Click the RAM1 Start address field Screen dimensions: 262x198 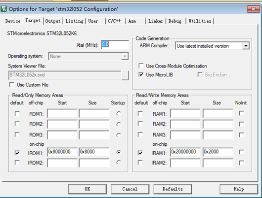[x=185, y=113]
